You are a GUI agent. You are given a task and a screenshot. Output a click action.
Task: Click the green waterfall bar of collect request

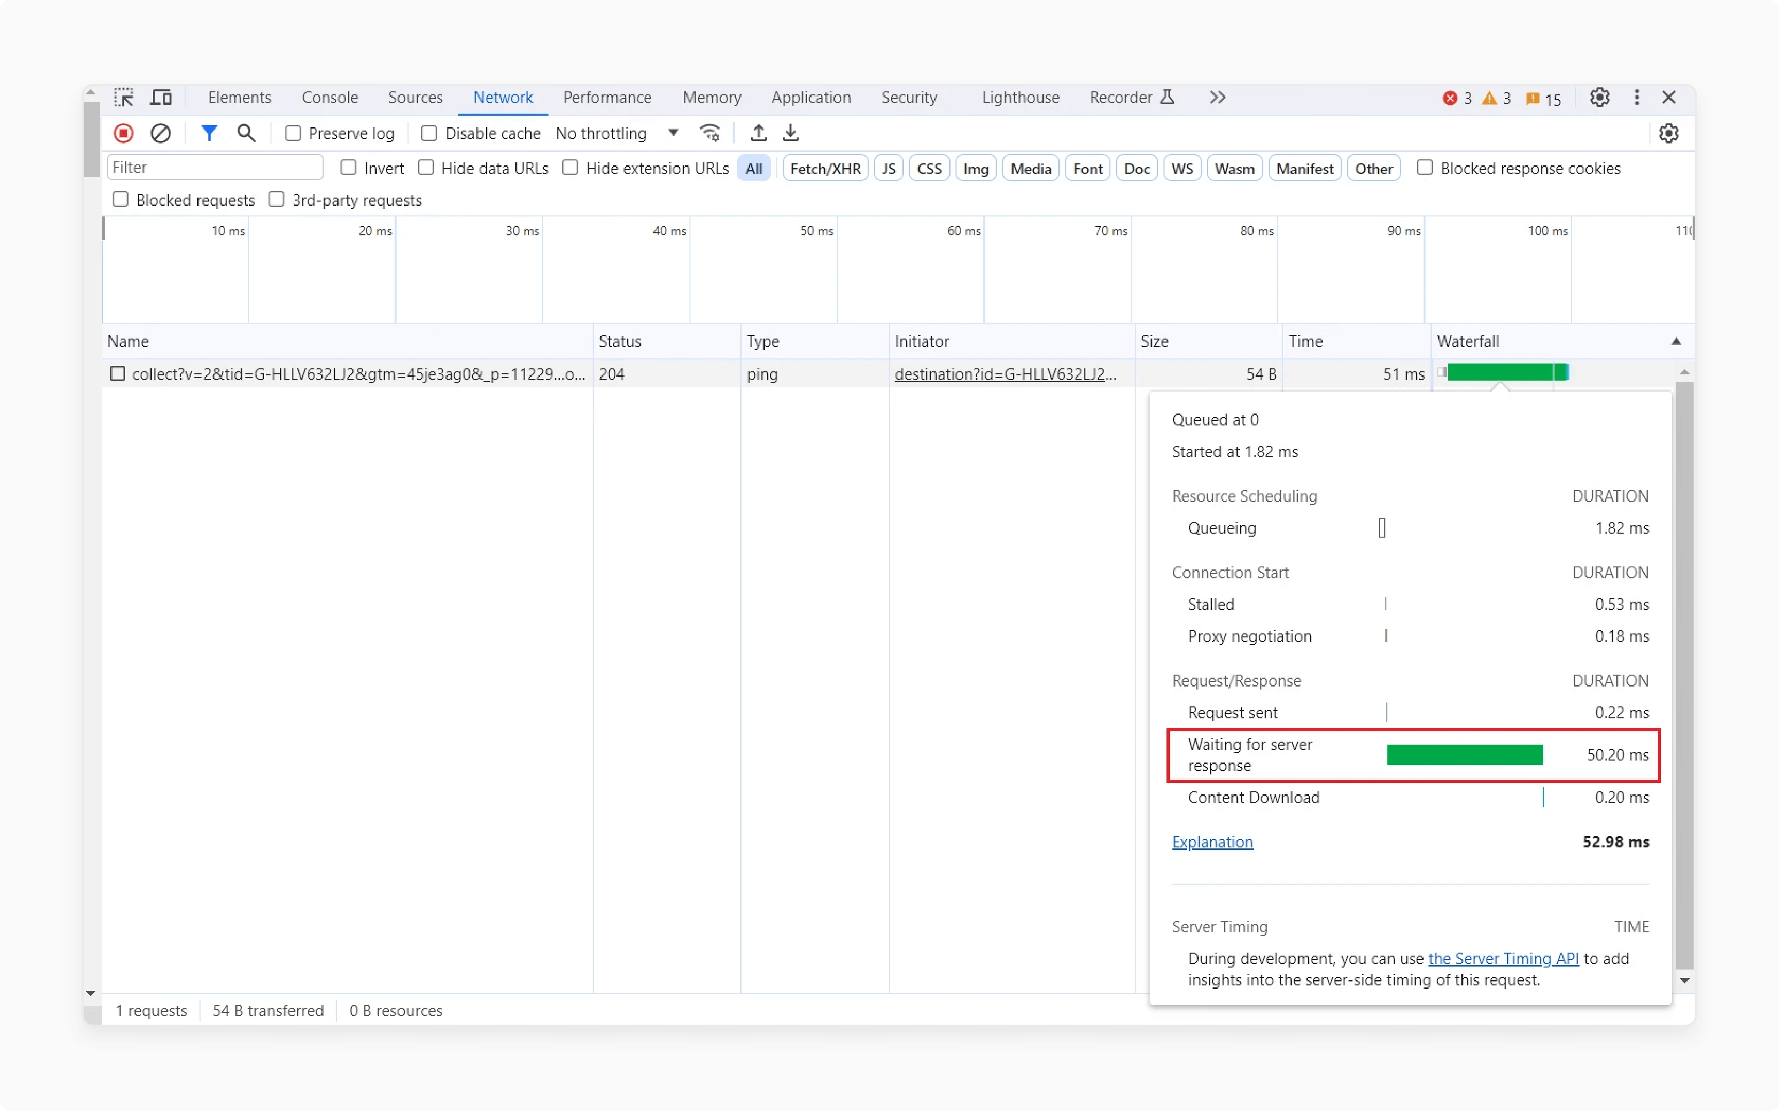1507,372
